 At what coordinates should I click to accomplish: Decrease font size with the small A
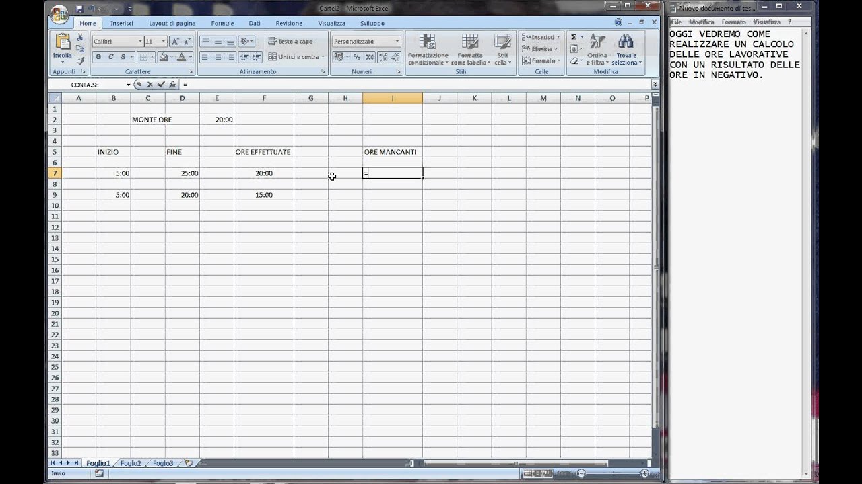187,42
